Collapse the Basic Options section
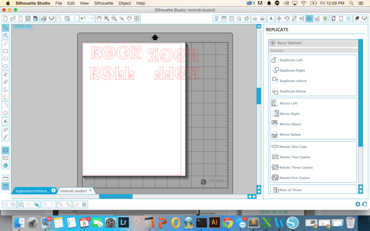This screenshot has height=231, width=370. click(x=273, y=43)
